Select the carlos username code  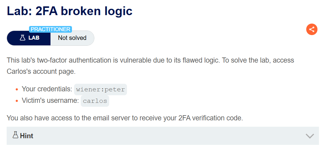click(95, 101)
